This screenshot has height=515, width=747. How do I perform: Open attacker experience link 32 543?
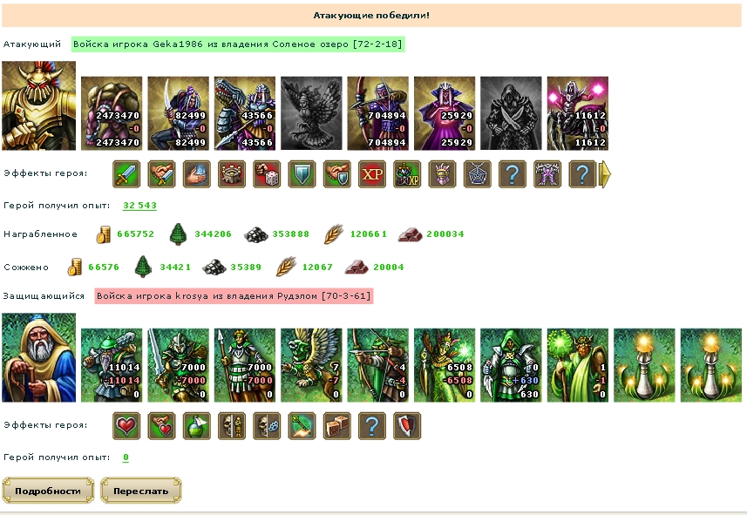[x=139, y=206]
